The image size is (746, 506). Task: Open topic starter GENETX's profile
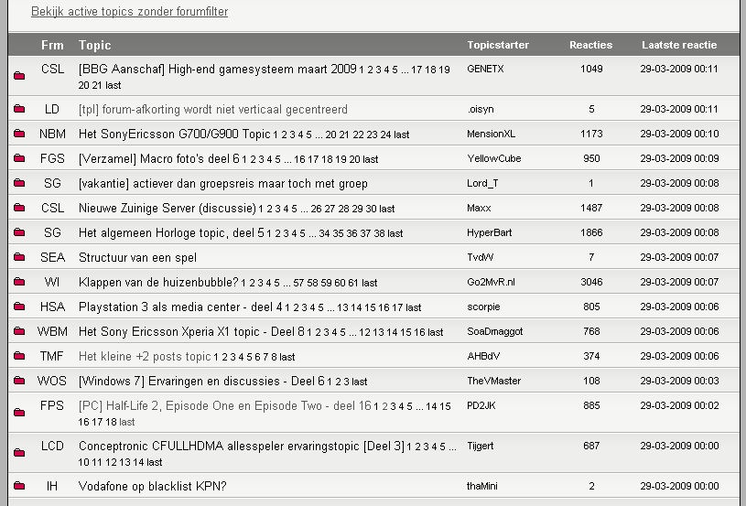click(x=485, y=69)
